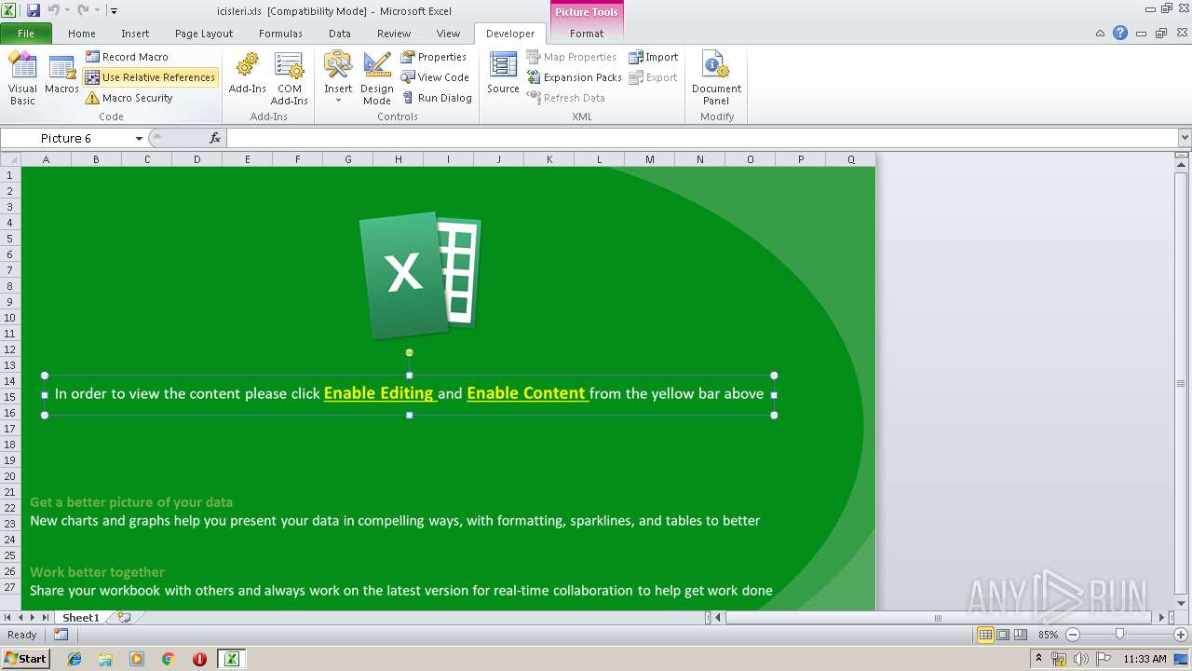Select column A header

[x=46, y=159]
